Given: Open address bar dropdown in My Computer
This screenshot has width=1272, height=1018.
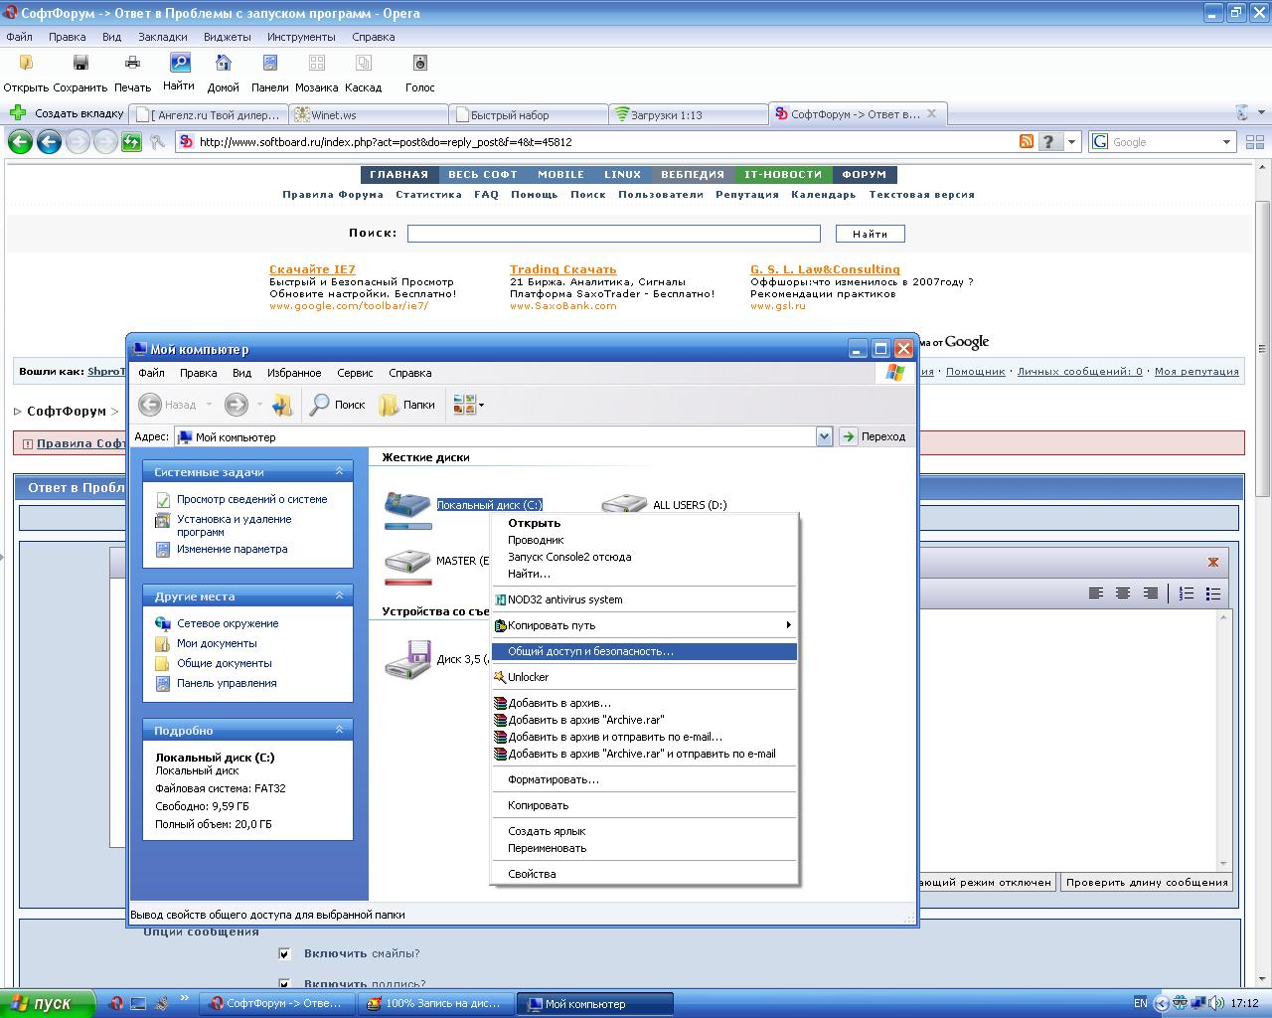Looking at the screenshot, I should point(824,436).
